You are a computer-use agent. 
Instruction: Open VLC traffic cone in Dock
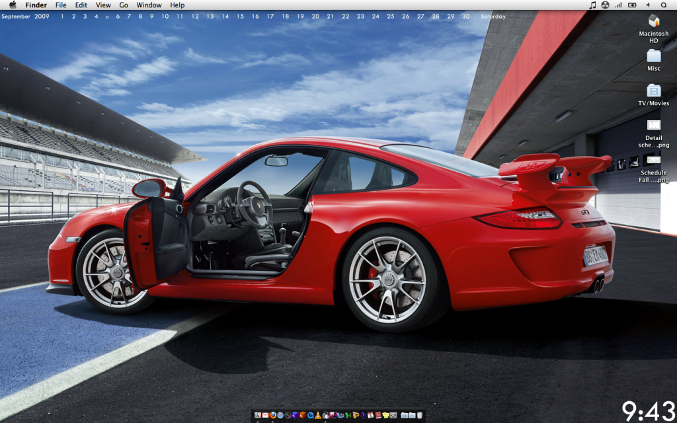[x=318, y=415]
